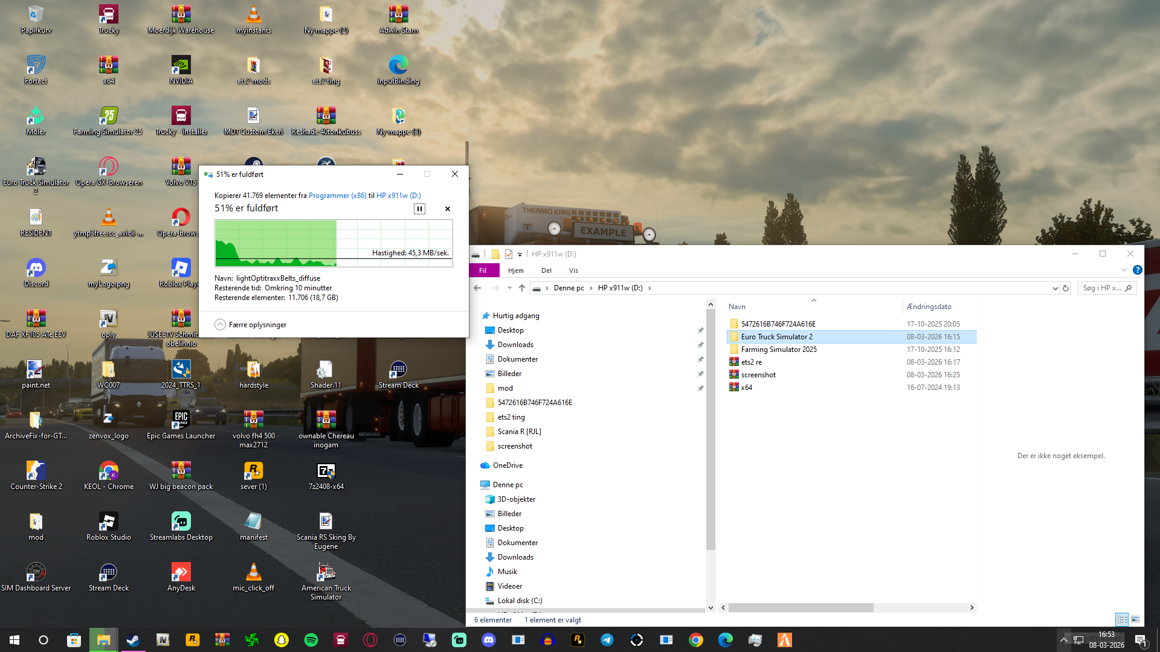
Task: Go up one folder level
Action: (522, 288)
